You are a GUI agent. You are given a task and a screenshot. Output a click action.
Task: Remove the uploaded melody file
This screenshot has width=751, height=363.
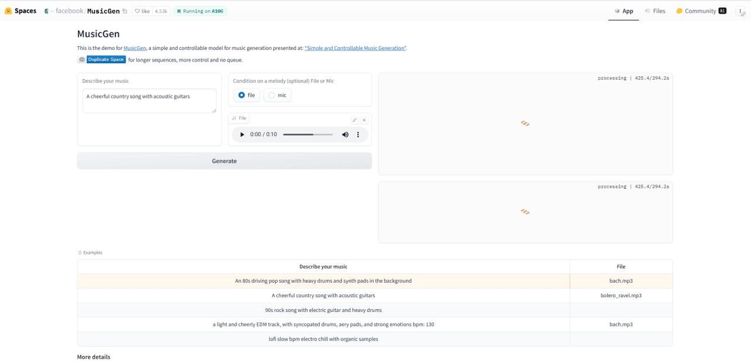(x=364, y=120)
